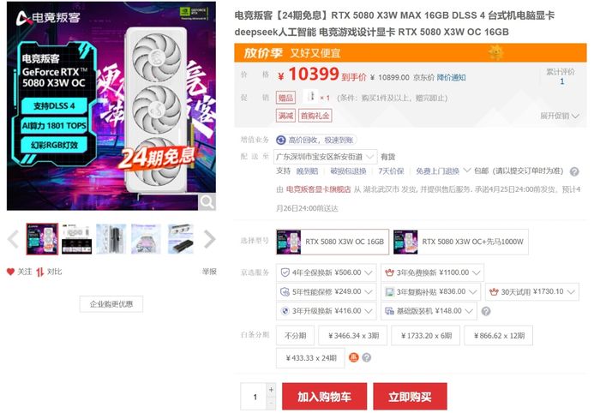The height and width of the screenshot is (413, 600).
Task: Click the 降价通知 price alert link
Action: pos(451,77)
